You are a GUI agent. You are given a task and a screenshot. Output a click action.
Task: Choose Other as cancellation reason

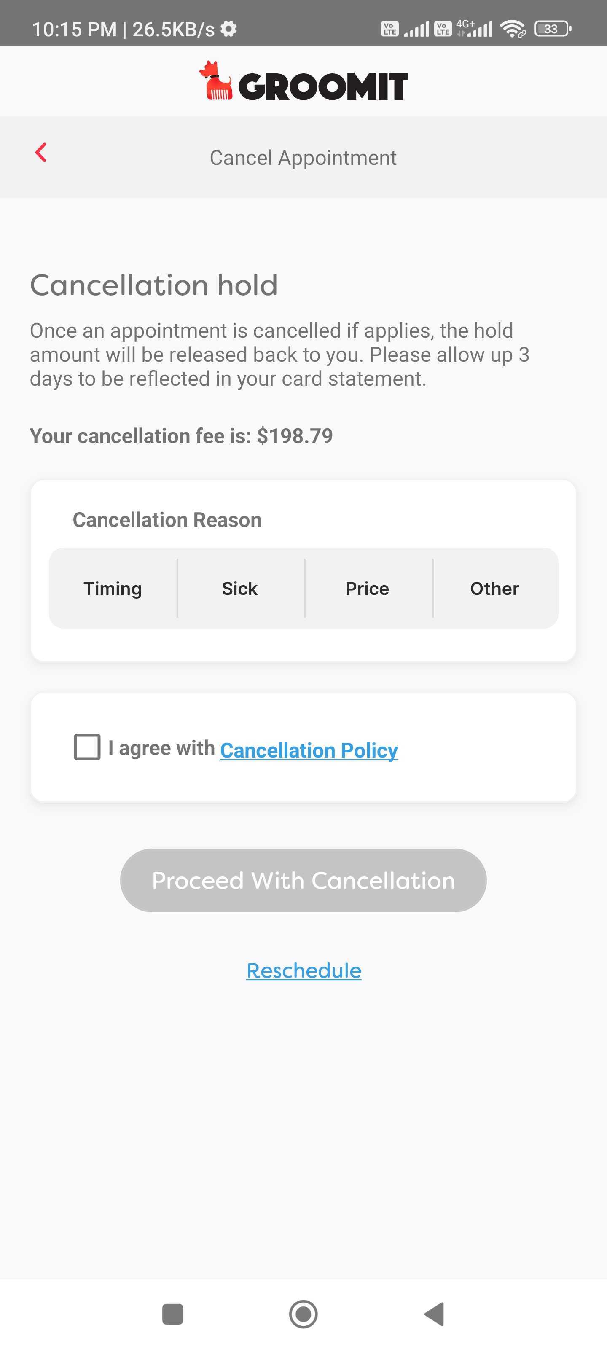pos(494,588)
